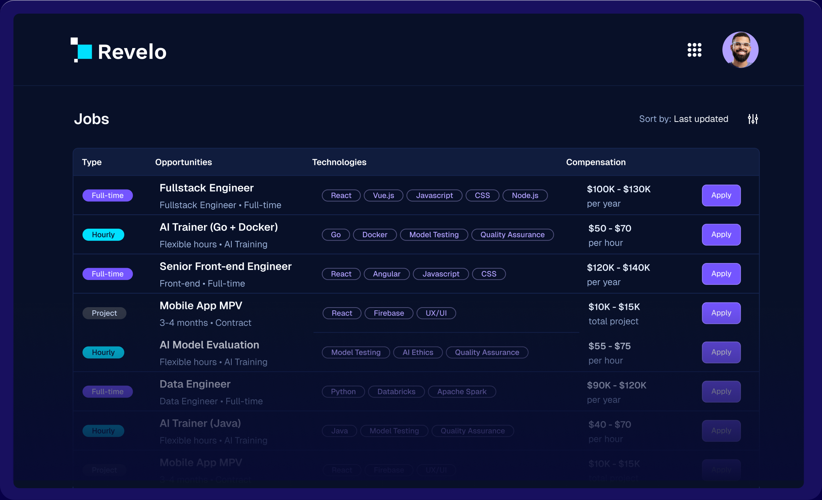Open the Data Engineer job listing
This screenshot has width=822, height=500.
pos(195,384)
